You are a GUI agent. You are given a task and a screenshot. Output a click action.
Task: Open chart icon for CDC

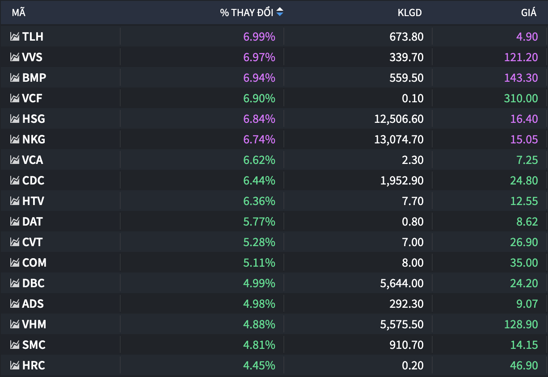[x=15, y=180]
